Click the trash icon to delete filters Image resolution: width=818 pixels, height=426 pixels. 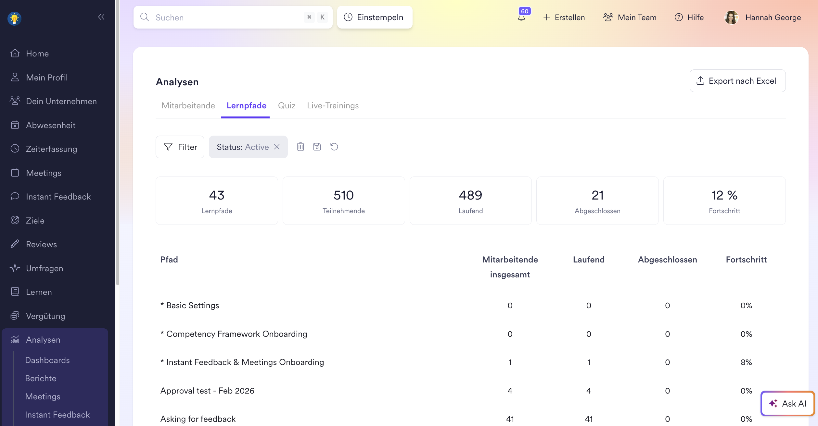(x=300, y=147)
